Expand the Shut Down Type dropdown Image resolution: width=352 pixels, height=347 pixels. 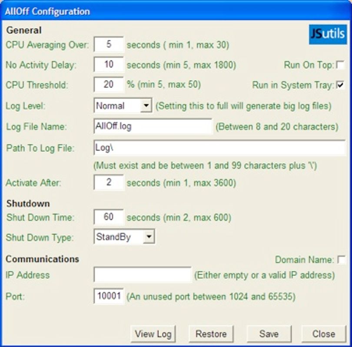124,236
